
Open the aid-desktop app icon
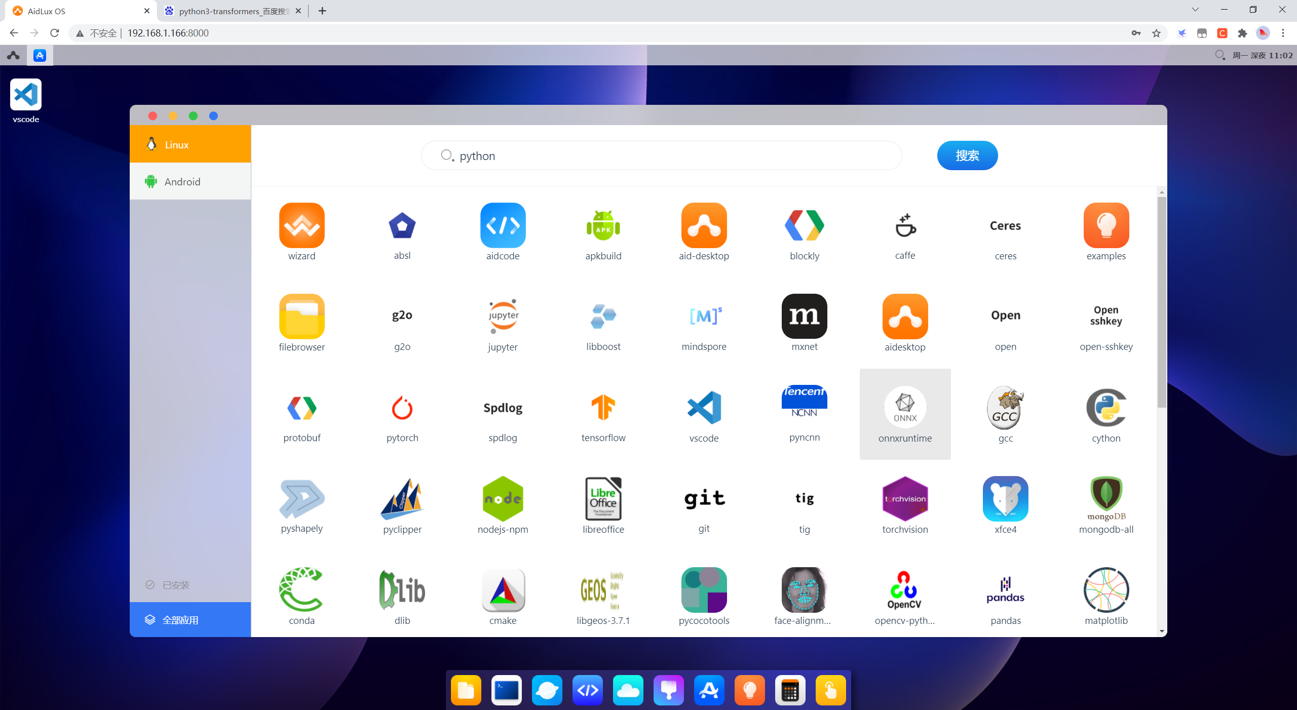click(x=704, y=225)
